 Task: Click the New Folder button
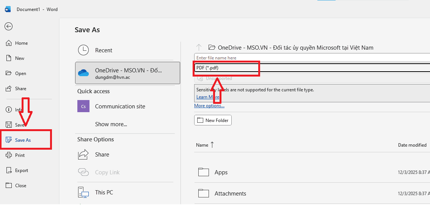click(213, 120)
